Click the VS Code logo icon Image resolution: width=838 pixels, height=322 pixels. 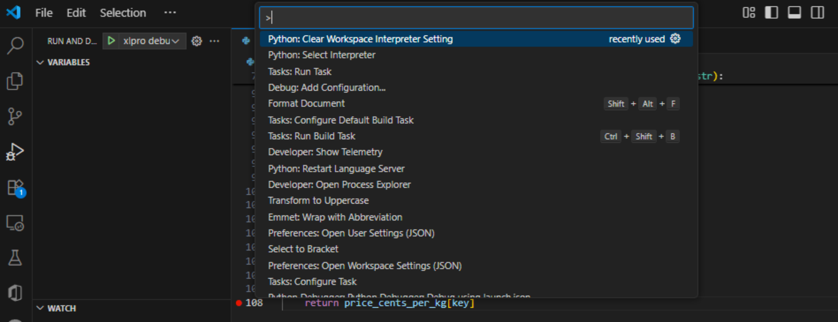[14, 13]
